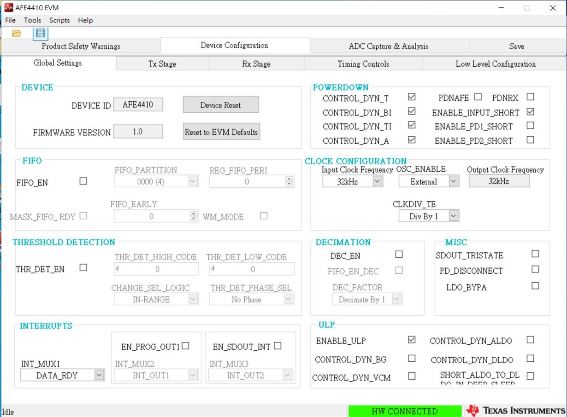Open Input Clock Frequency dropdown
This screenshot has height=417, width=567.
point(353,181)
